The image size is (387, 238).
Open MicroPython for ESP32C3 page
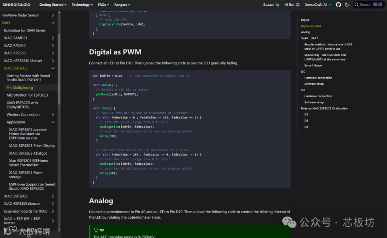pos(27,95)
